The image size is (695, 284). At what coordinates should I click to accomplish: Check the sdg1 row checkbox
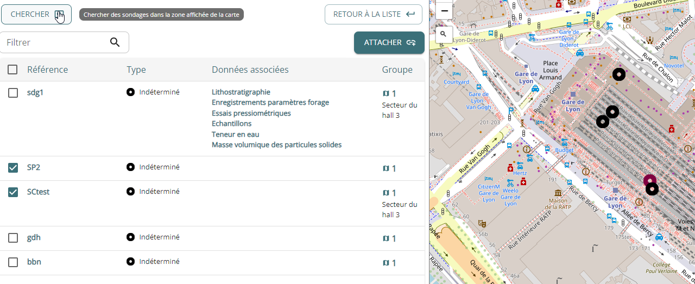pyautogui.click(x=13, y=93)
